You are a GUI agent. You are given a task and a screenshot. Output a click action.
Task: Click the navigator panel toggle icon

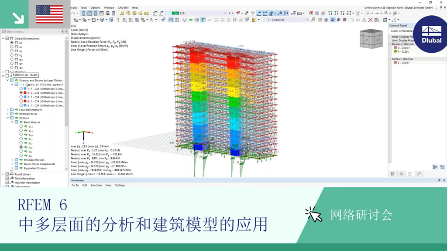click(x=83, y=13)
